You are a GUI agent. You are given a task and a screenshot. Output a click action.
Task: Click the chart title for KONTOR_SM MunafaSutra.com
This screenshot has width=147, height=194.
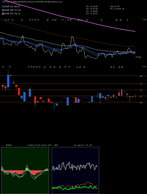coord(32,2)
